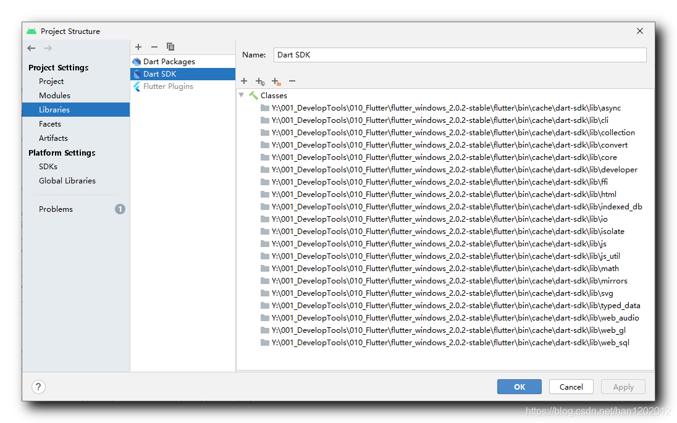Dismiss dialog with Cancel button

[x=571, y=387]
